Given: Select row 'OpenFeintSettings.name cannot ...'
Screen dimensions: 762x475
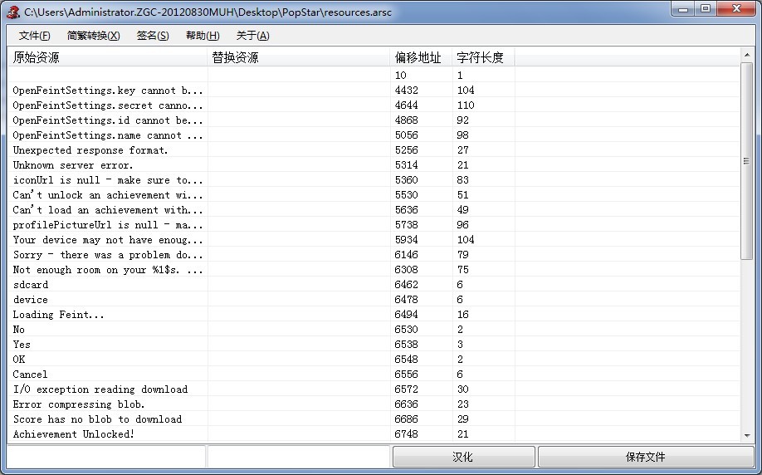Looking at the screenshot, I should click(x=374, y=135).
